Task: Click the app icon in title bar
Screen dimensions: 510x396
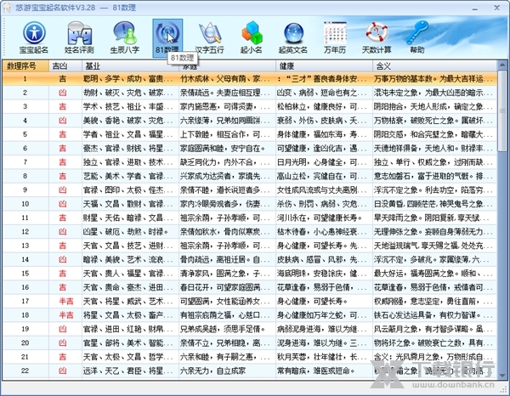Action: 7,8
